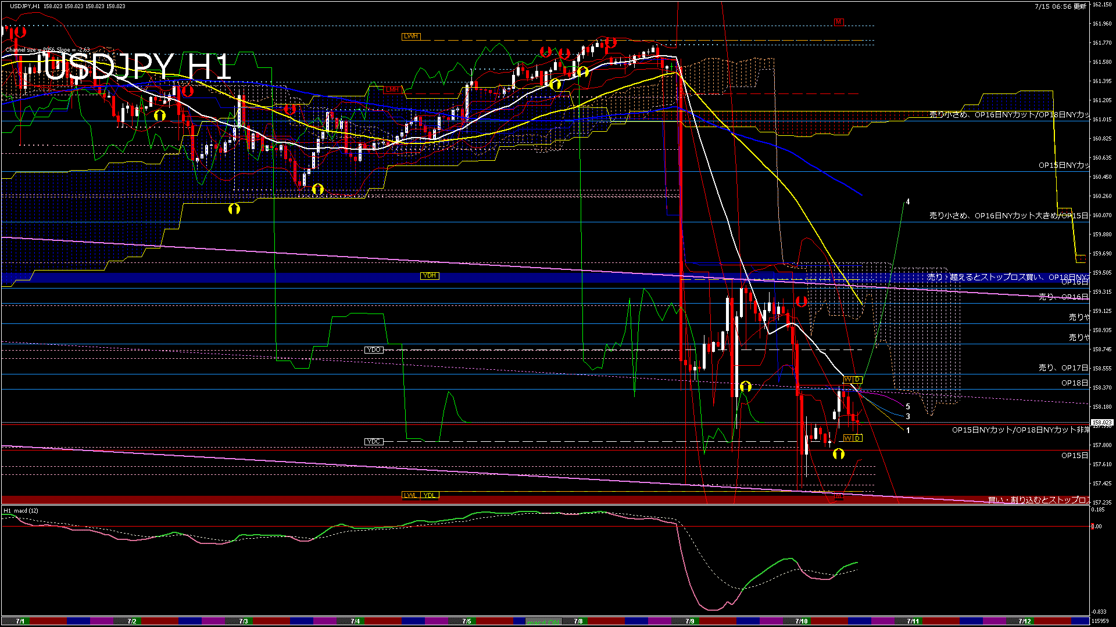This screenshot has width=1116, height=627.
Task: Click the 115959 value in the bottom-right corner
Action: (x=1100, y=621)
